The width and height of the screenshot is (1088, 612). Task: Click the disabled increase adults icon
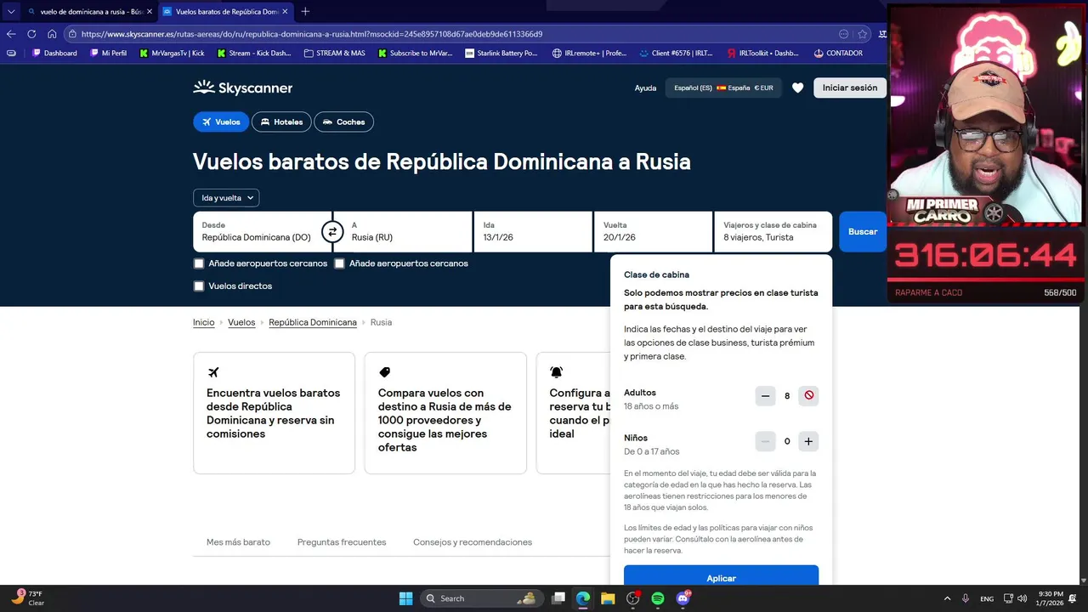pyautogui.click(x=808, y=395)
